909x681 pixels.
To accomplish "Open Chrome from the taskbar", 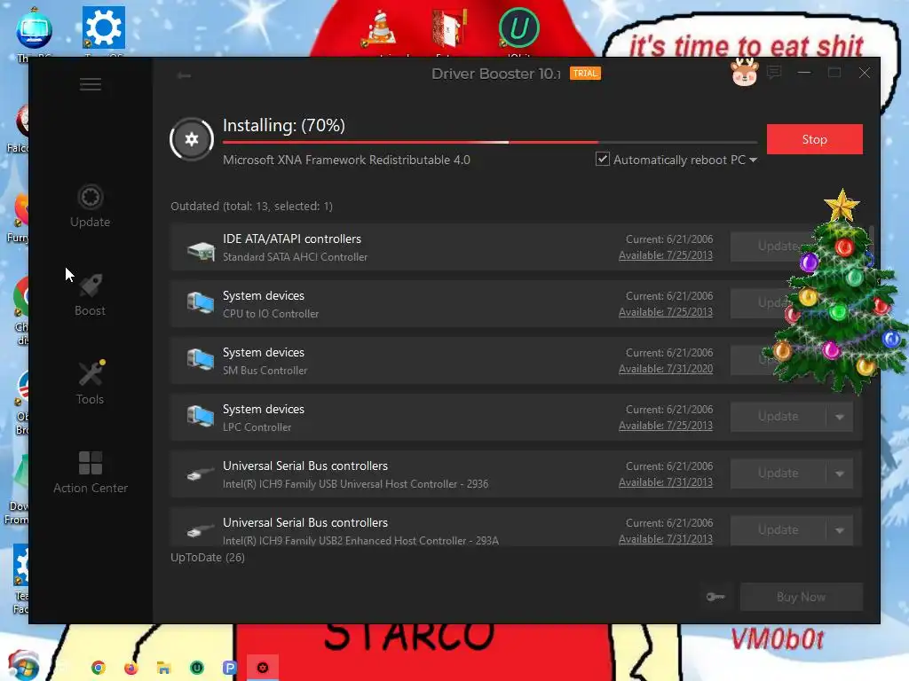I will (x=99, y=668).
